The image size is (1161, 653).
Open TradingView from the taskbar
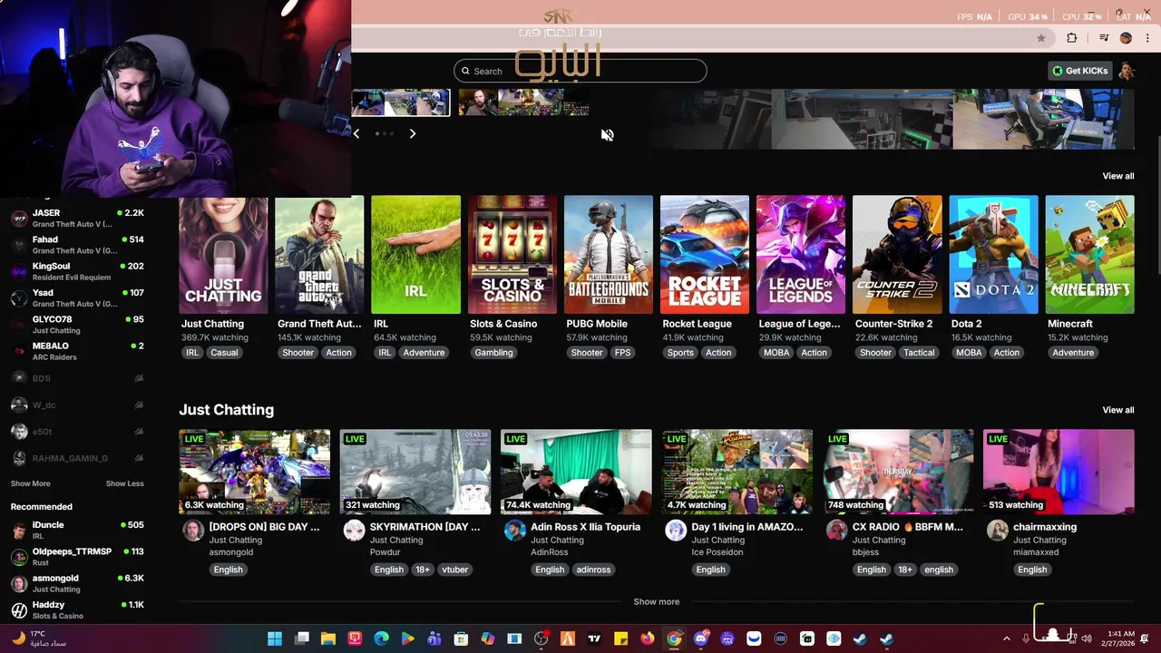[594, 638]
